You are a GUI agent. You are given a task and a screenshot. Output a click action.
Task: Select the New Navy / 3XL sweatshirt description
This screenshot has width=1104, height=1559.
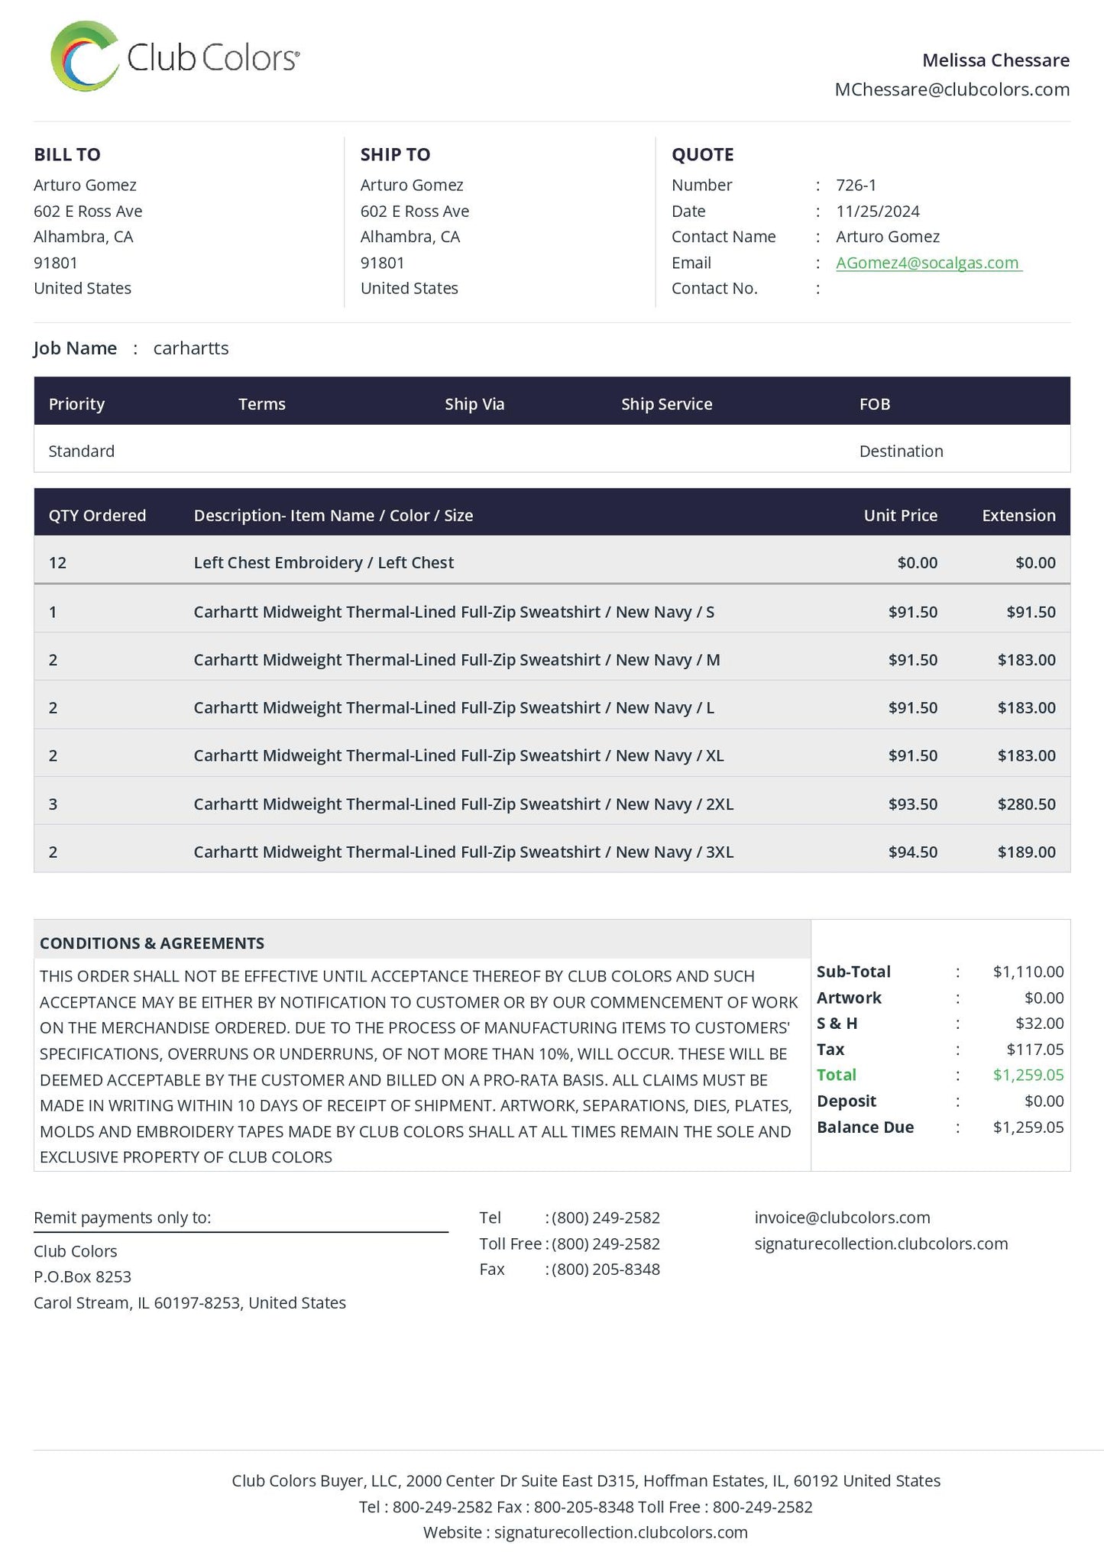coord(463,852)
